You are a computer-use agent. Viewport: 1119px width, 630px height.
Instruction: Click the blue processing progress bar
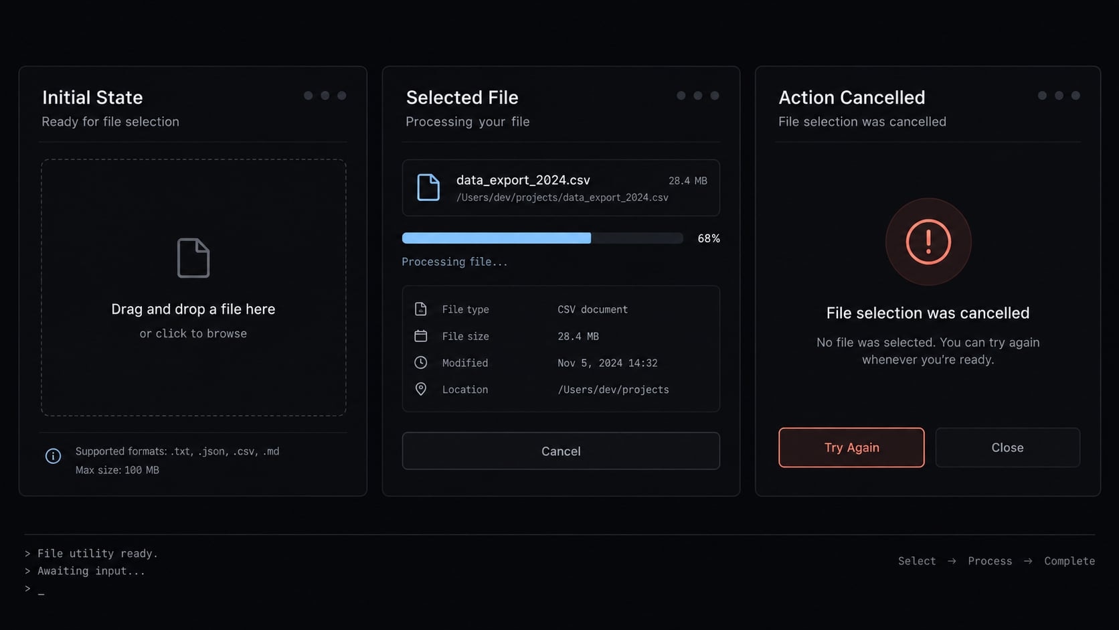(542, 238)
